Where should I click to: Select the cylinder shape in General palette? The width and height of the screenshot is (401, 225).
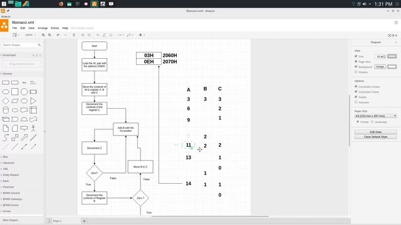6,110
